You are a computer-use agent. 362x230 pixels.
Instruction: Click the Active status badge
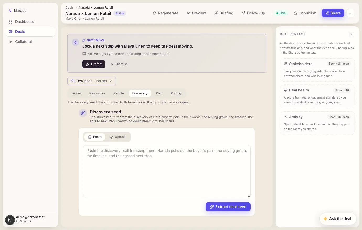pyautogui.click(x=120, y=13)
